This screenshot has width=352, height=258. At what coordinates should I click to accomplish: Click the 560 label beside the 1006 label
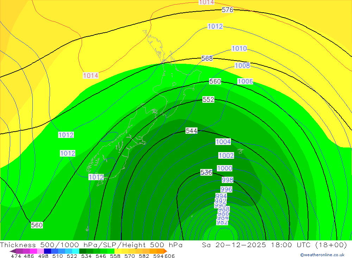coord(215,81)
